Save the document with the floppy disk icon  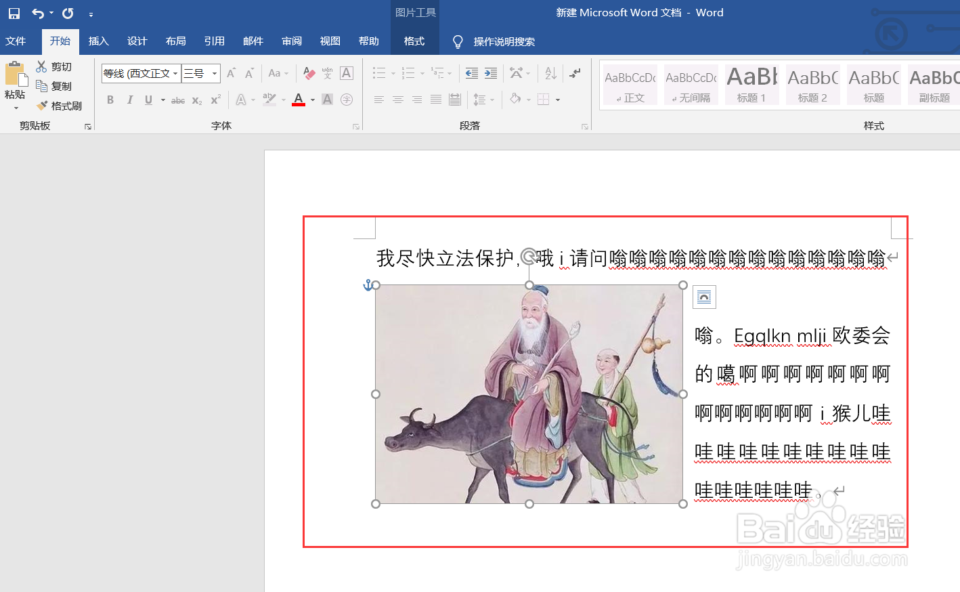pyautogui.click(x=14, y=13)
